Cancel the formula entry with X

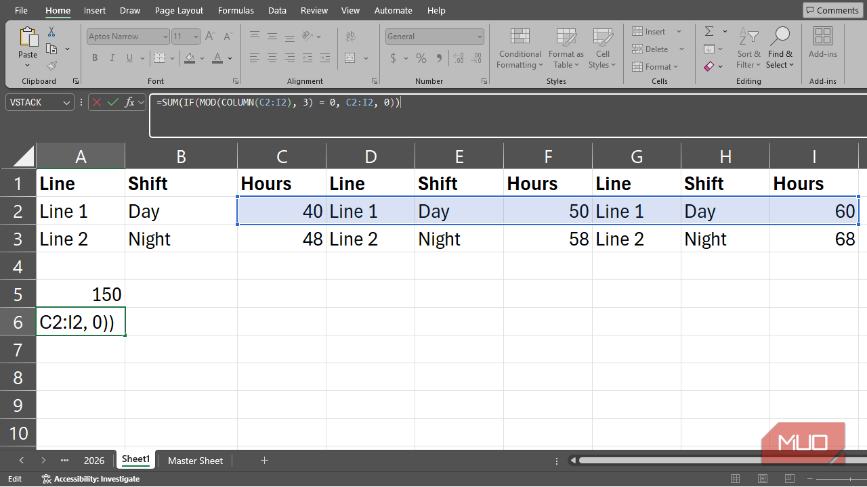[x=97, y=103]
